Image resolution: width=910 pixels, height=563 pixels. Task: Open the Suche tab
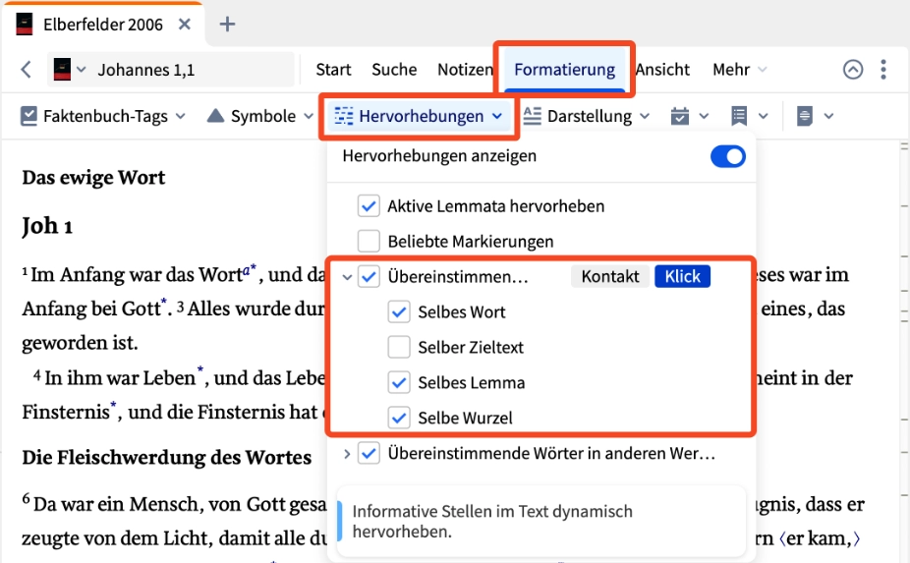tap(394, 70)
